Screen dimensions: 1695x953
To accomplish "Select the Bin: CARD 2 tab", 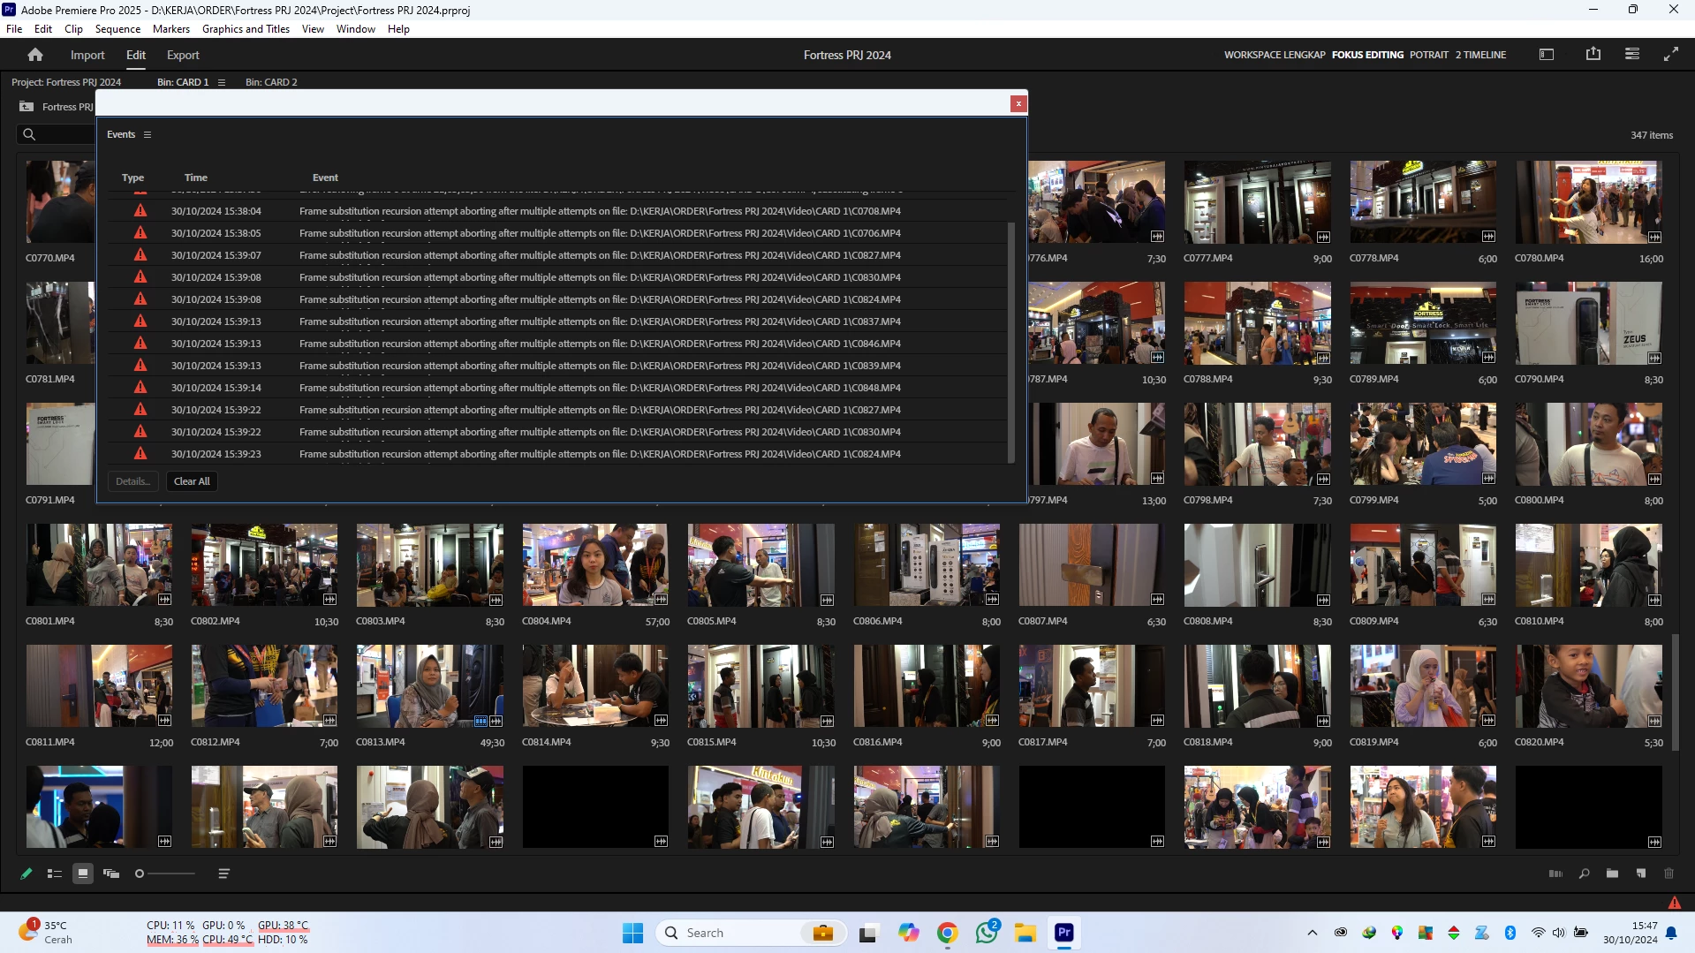I will click(x=271, y=82).
